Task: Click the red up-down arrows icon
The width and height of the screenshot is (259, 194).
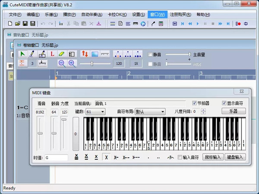Action: tap(85, 54)
